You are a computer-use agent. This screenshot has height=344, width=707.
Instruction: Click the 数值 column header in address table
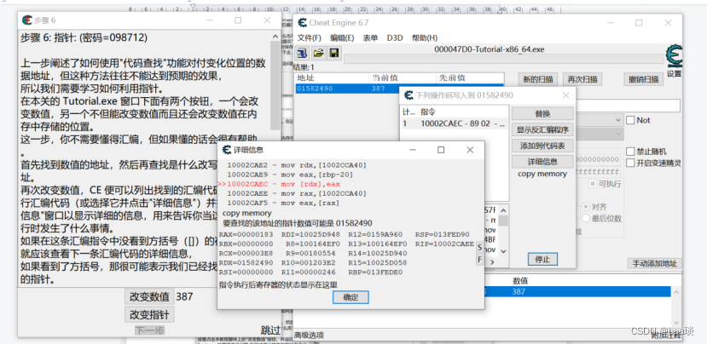tap(520, 280)
